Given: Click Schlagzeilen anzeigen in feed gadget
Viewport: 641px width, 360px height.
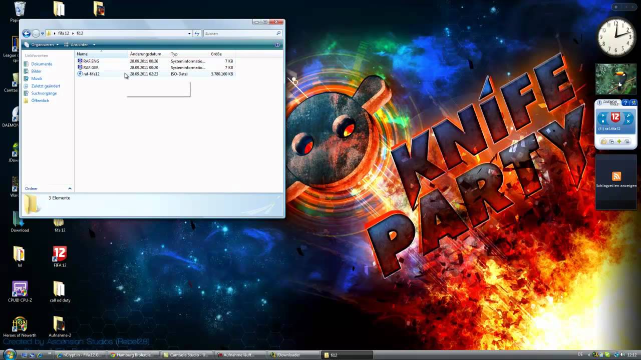Looking at the screenshot, I should pyautogui.click(x=616, y=185).
